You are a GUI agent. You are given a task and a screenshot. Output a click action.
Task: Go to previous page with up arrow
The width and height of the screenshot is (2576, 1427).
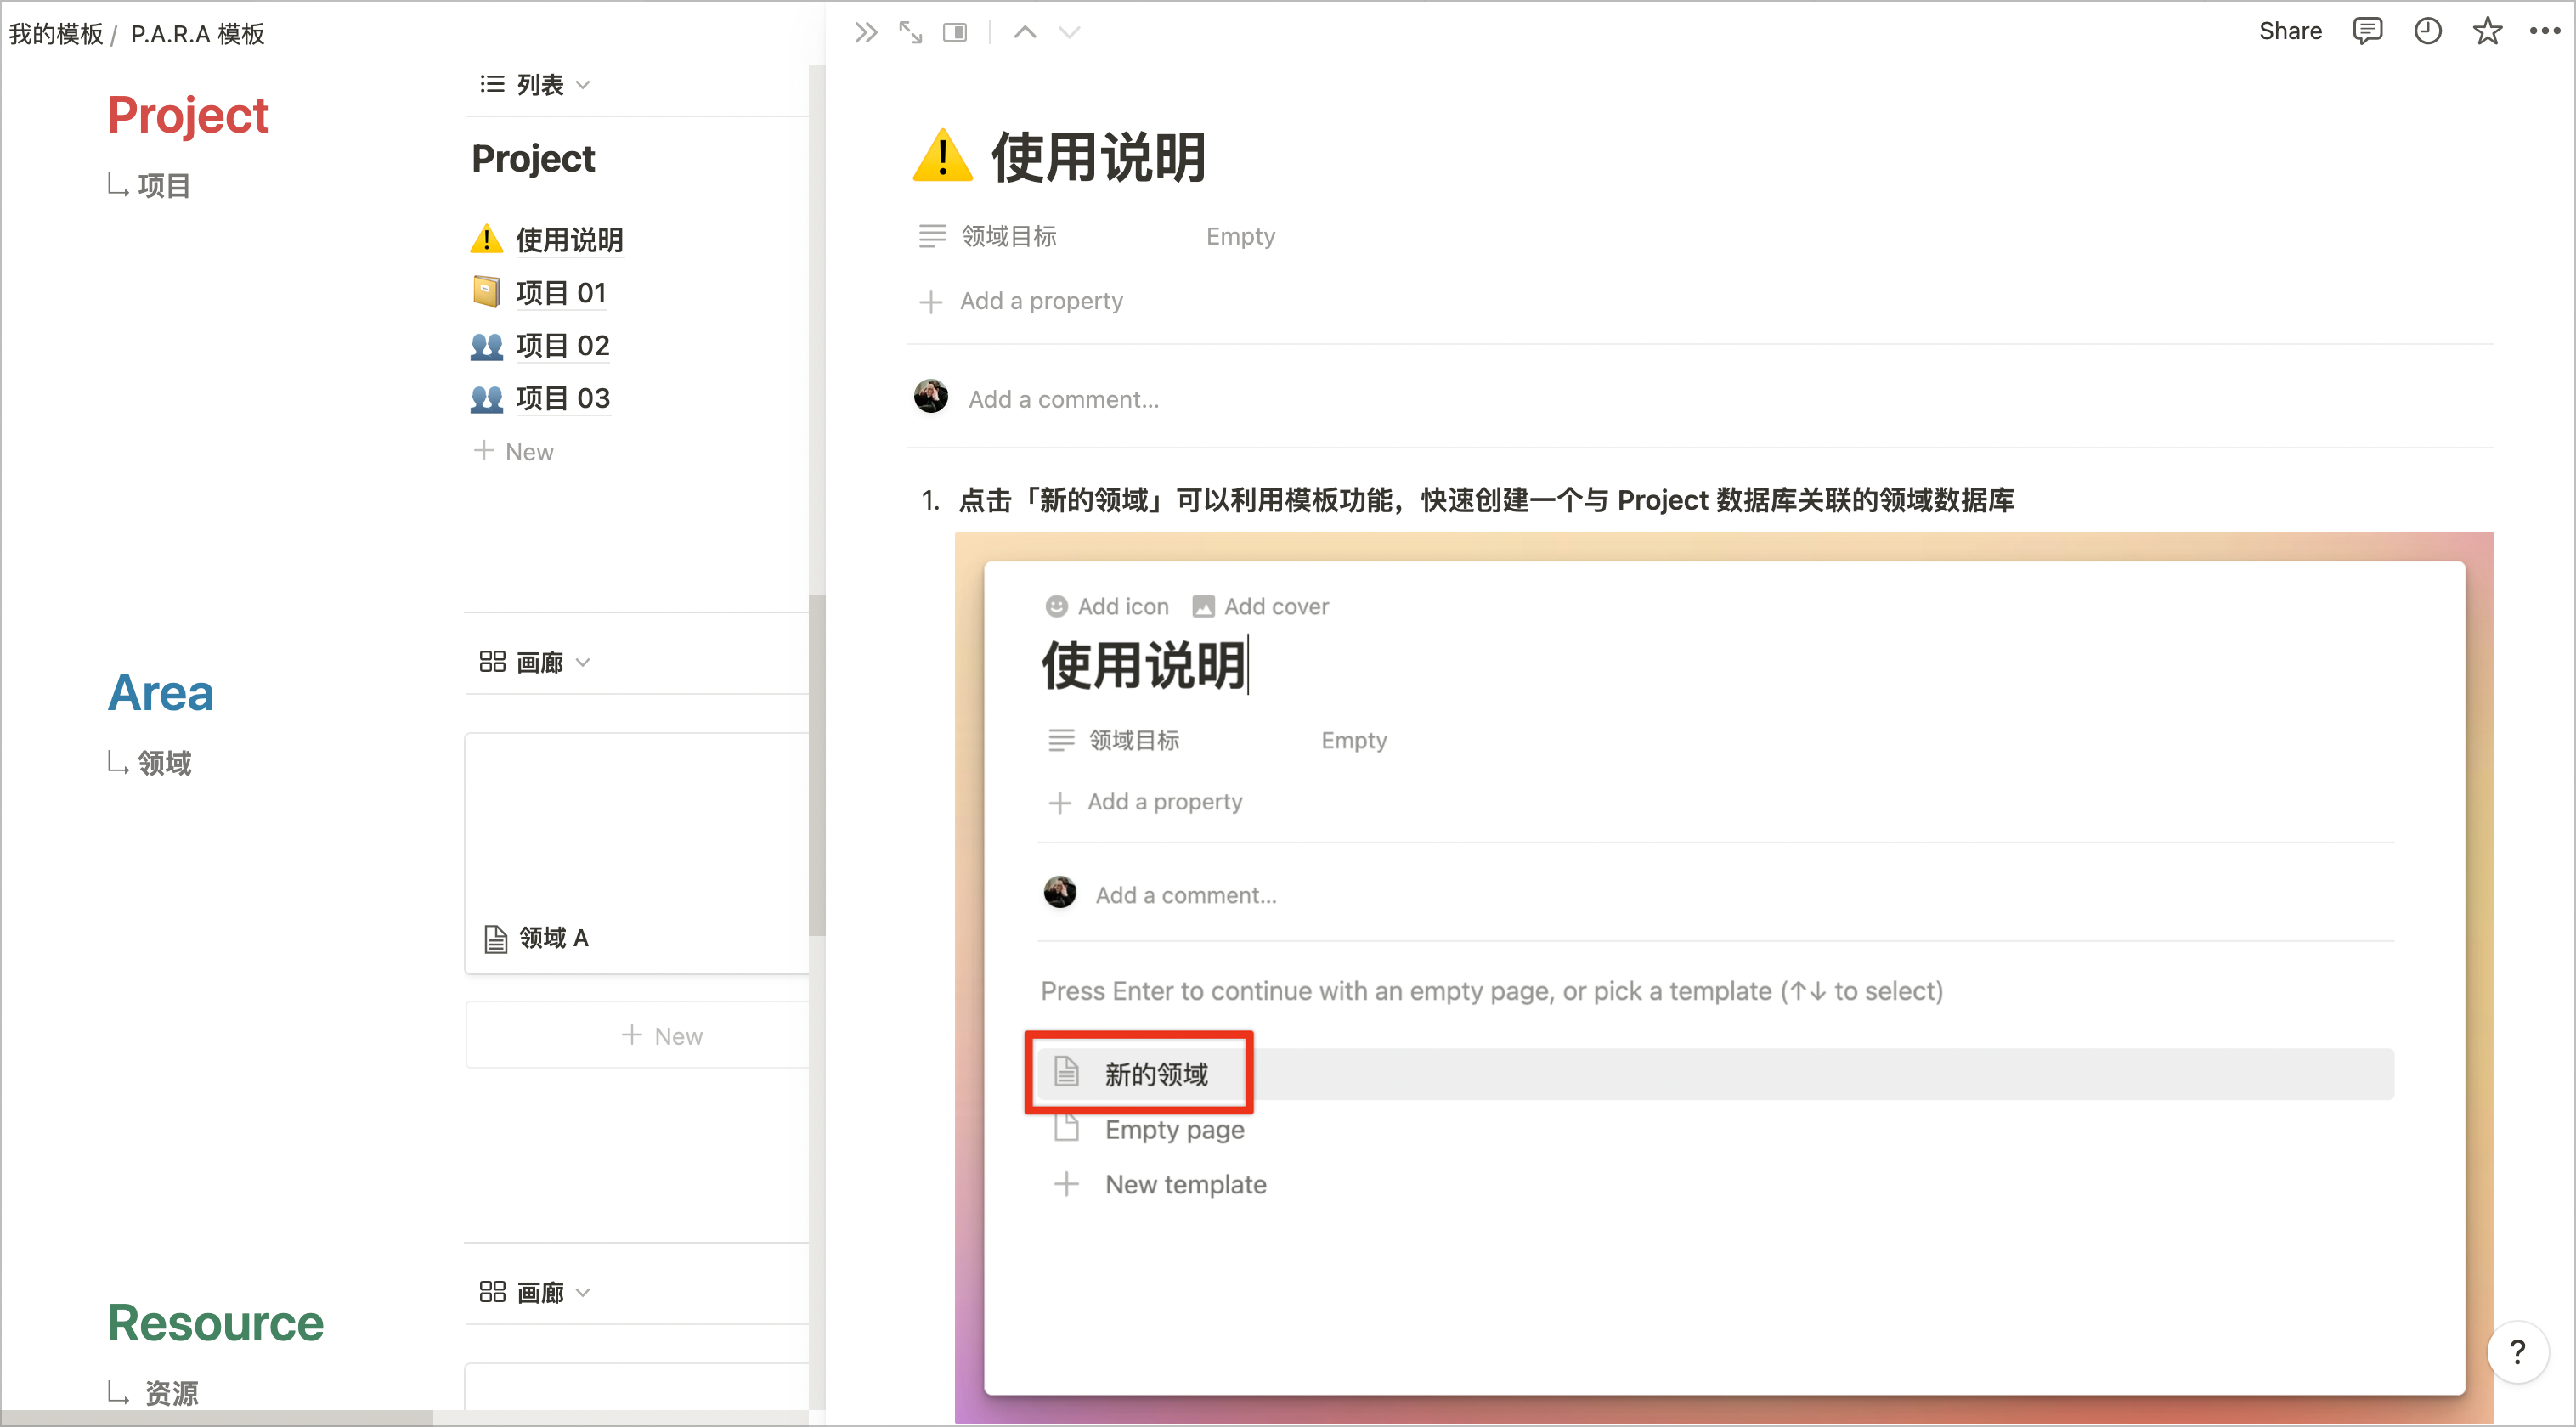point(1025,33)
